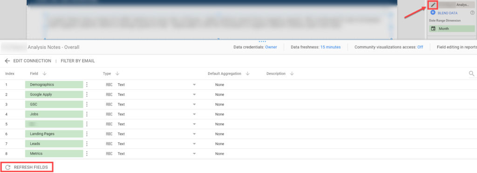The image size is (477, 173).
Task: Click the pencil edit data source icon
Action: [433, 5]
